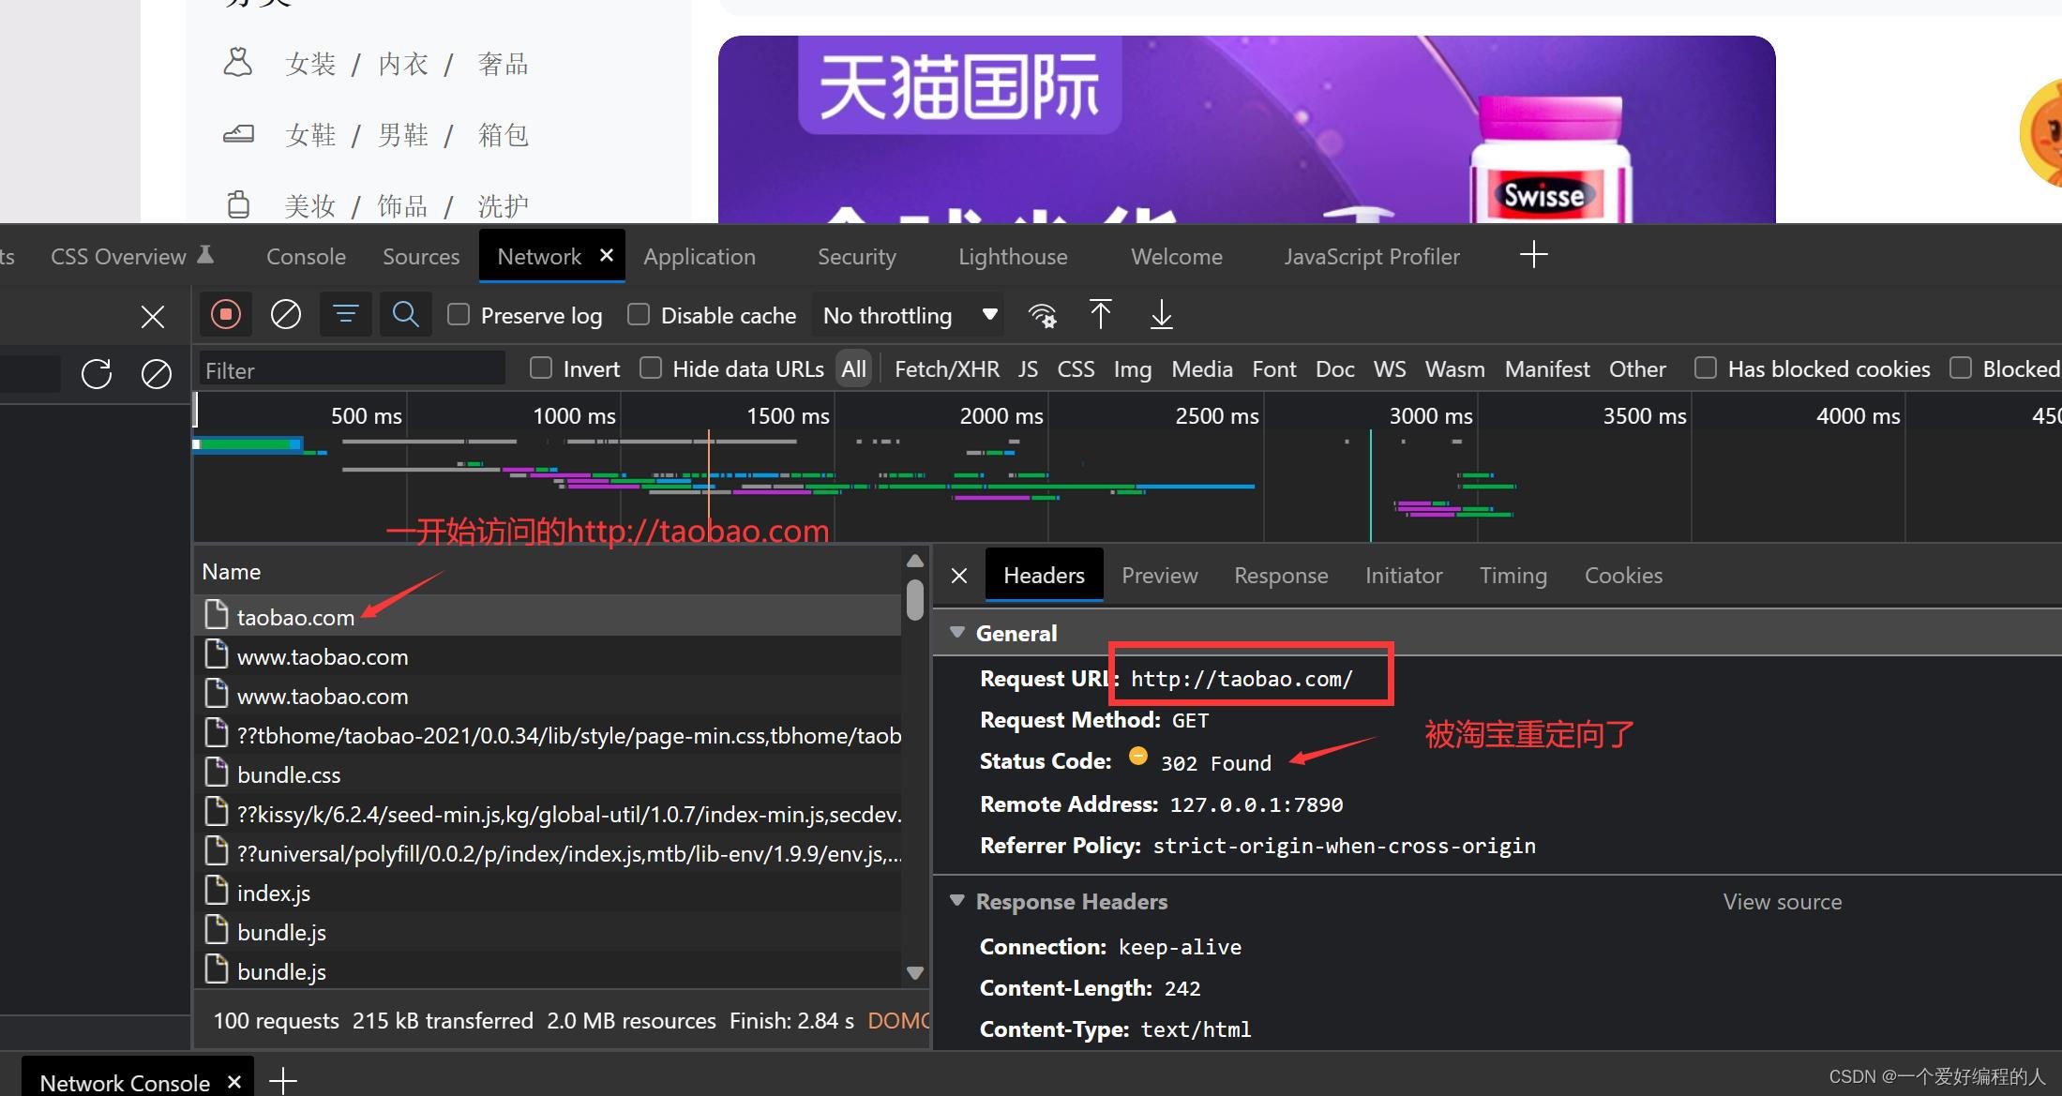Click the stop-loading circle icon near reload
Screen dimensions: 2062x1096
click(156, 373)
